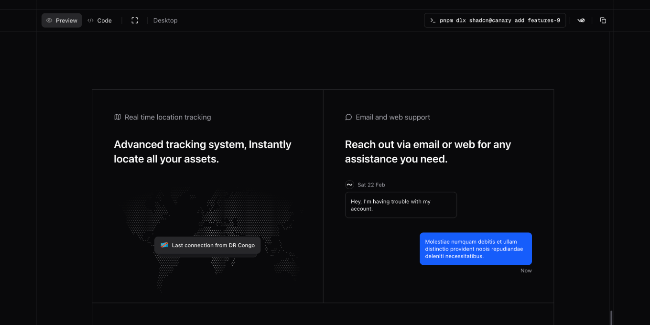Click the chat bubble icon beside Email support
Viewport: 650px width, 325px height.
[348, 117]
